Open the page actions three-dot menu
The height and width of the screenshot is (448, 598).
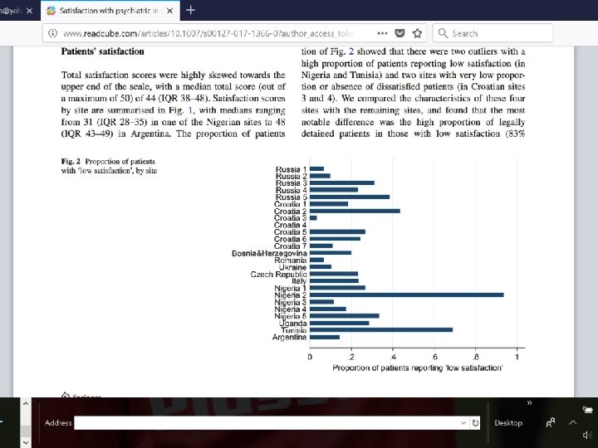[382, 33]
